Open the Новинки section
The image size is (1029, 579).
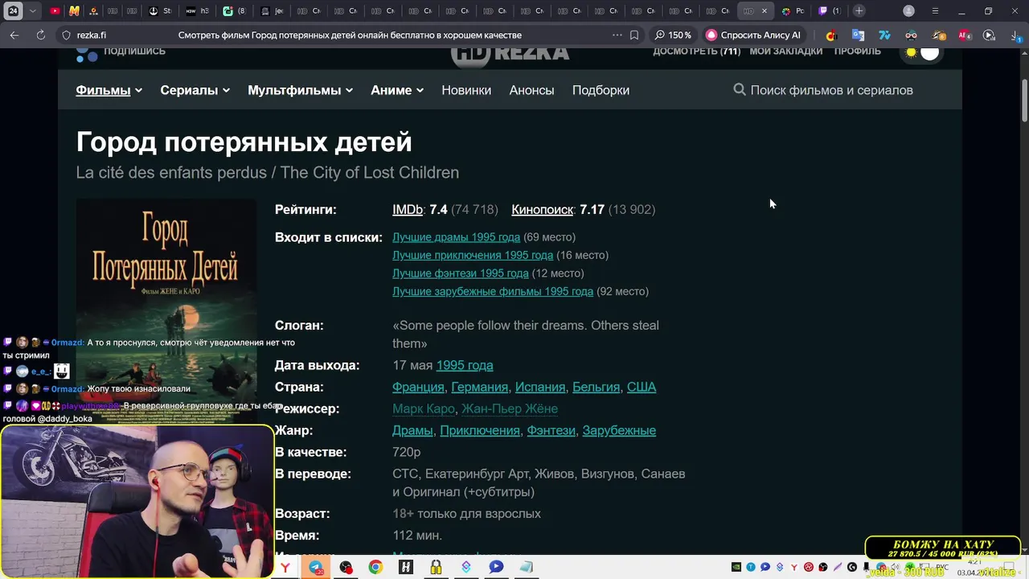coord(466,90)
